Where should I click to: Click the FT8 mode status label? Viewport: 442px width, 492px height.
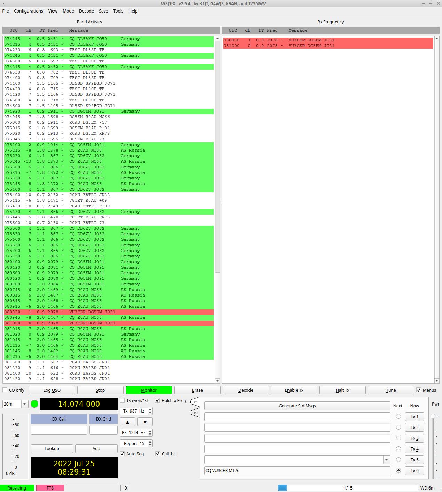pyautogui.click(x=50, y=488)
